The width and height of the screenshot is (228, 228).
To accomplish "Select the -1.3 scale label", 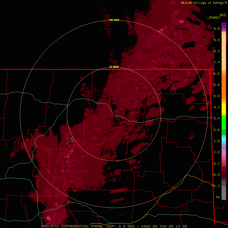I will tap(216, 186).
